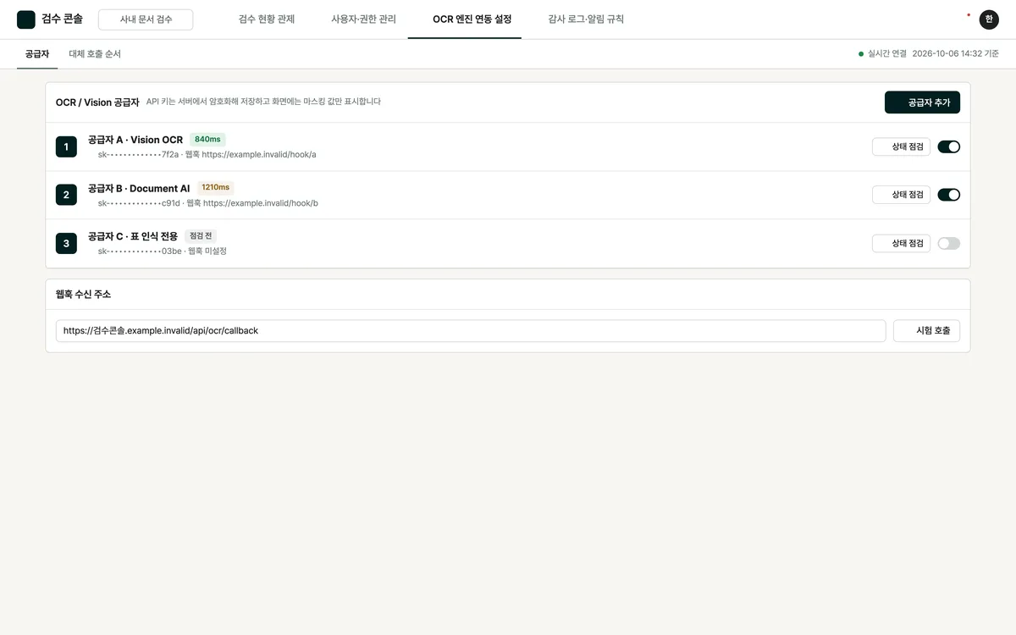The height and width of the screenshot is (635, 1016).
Task: Open the 감사 로그·알림 규칙 menu
Action: coord(586,19)
